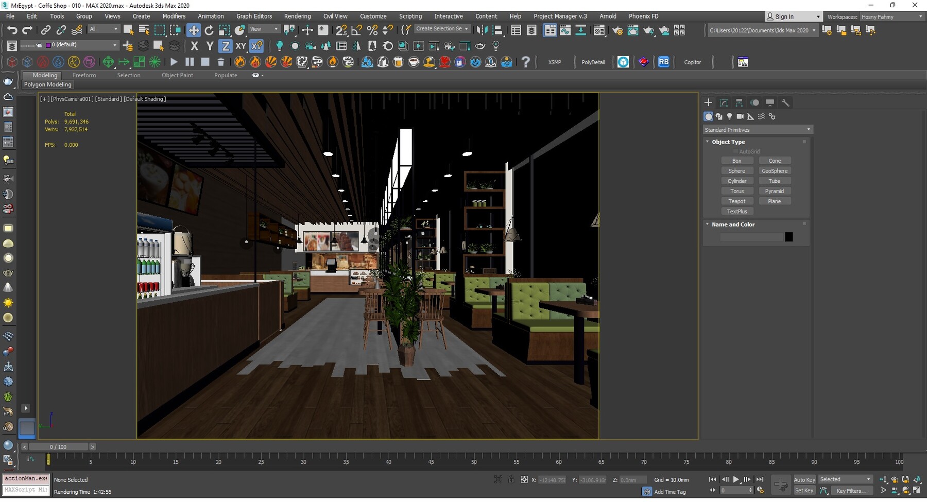Click the Mirror tool icon
Viewport: 927px width, 502px height.
(483, 30)
